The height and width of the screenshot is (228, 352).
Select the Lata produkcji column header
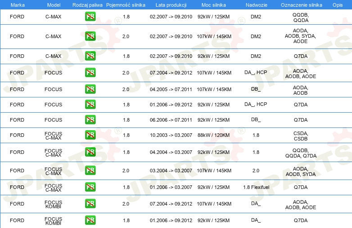tap(171, 4)
